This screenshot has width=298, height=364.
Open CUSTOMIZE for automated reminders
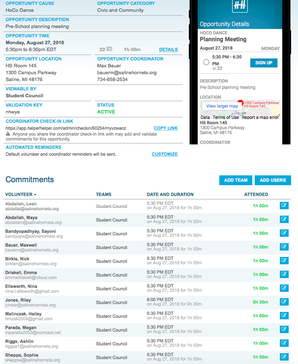[x=165, y=154]
